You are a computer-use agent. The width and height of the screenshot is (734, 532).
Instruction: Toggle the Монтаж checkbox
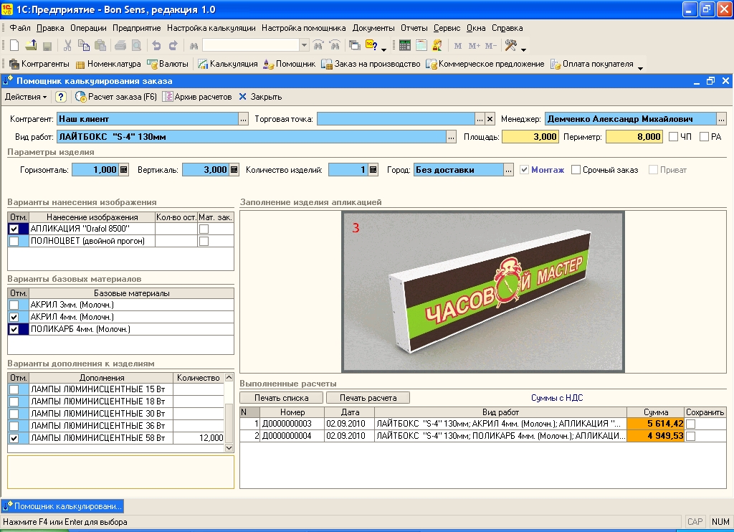[x=525, y=170]
